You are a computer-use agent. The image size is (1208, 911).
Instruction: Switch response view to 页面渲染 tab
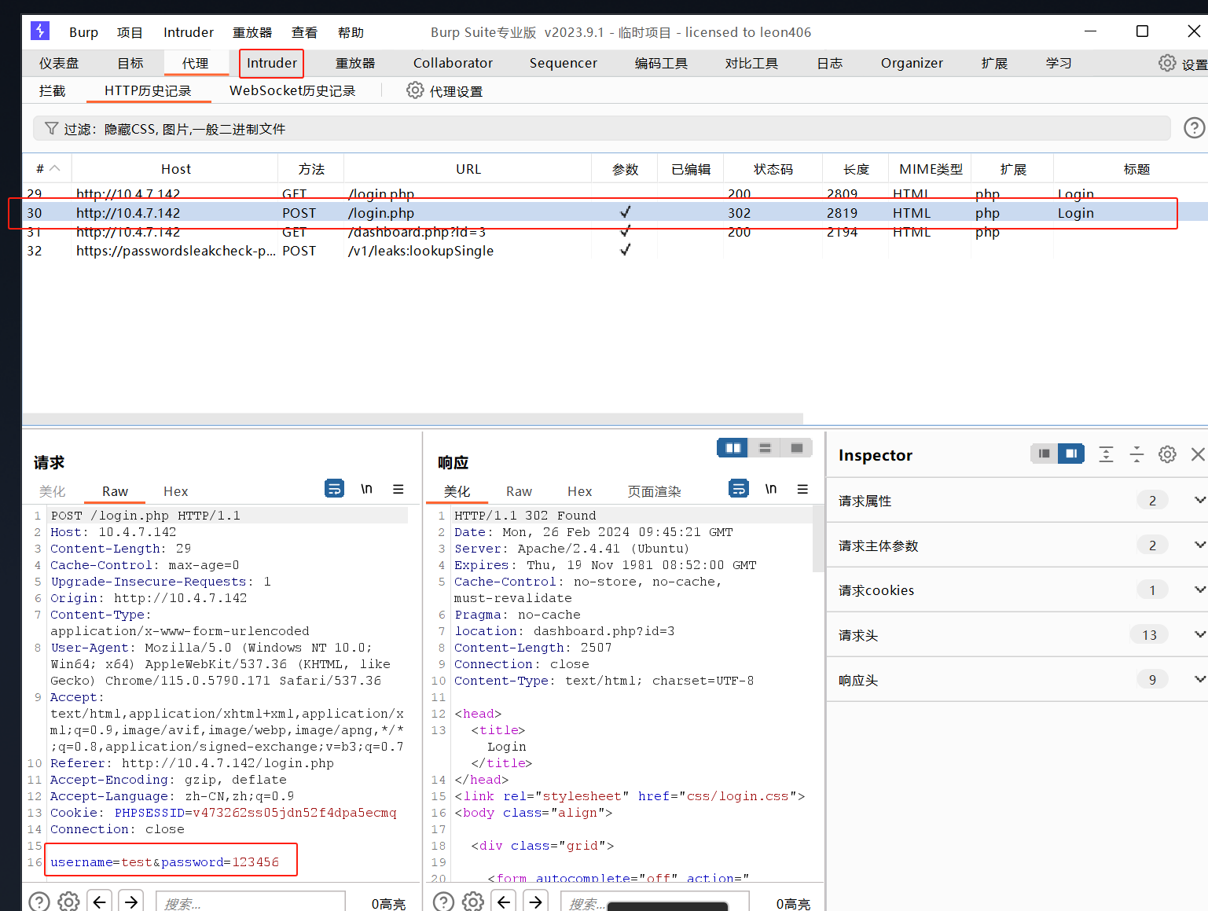(x=654, y=491)
